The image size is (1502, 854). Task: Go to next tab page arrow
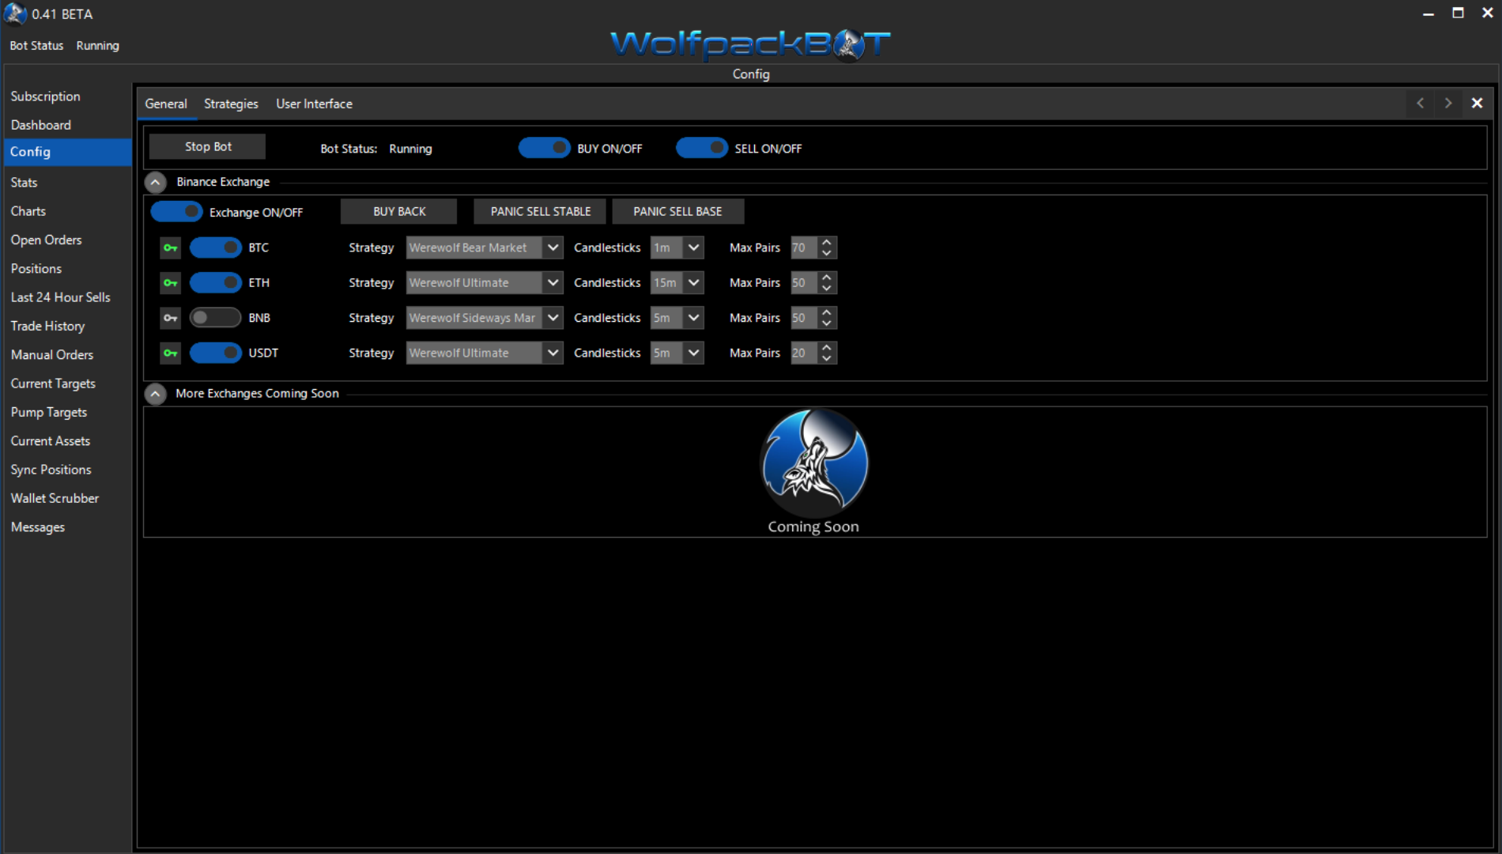click(x=1448, y=104)
